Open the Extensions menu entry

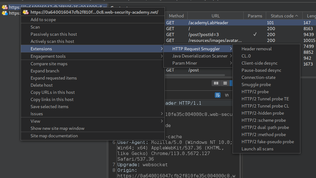pos(93,49)
